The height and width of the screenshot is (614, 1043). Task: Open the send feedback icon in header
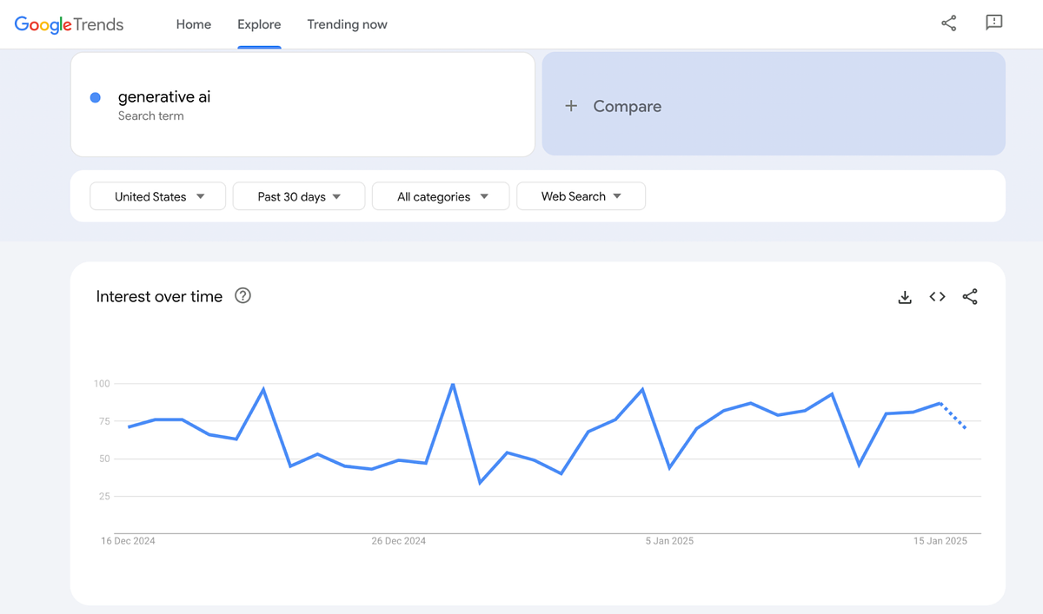[993, 23]
